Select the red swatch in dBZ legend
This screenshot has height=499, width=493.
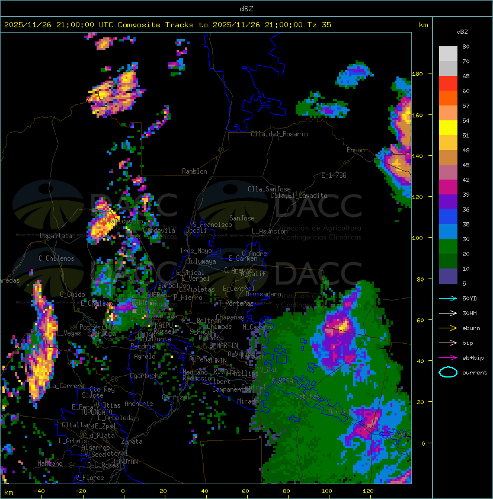448,84
